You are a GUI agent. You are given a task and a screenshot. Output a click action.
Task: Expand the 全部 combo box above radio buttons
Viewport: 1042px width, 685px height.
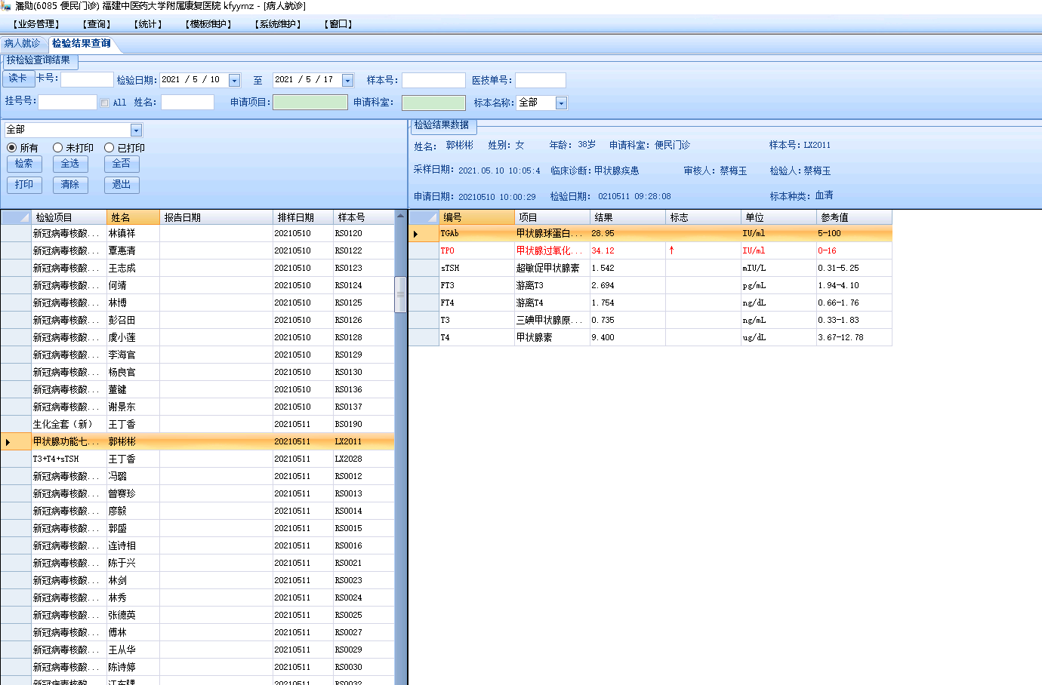coord(136,131)
